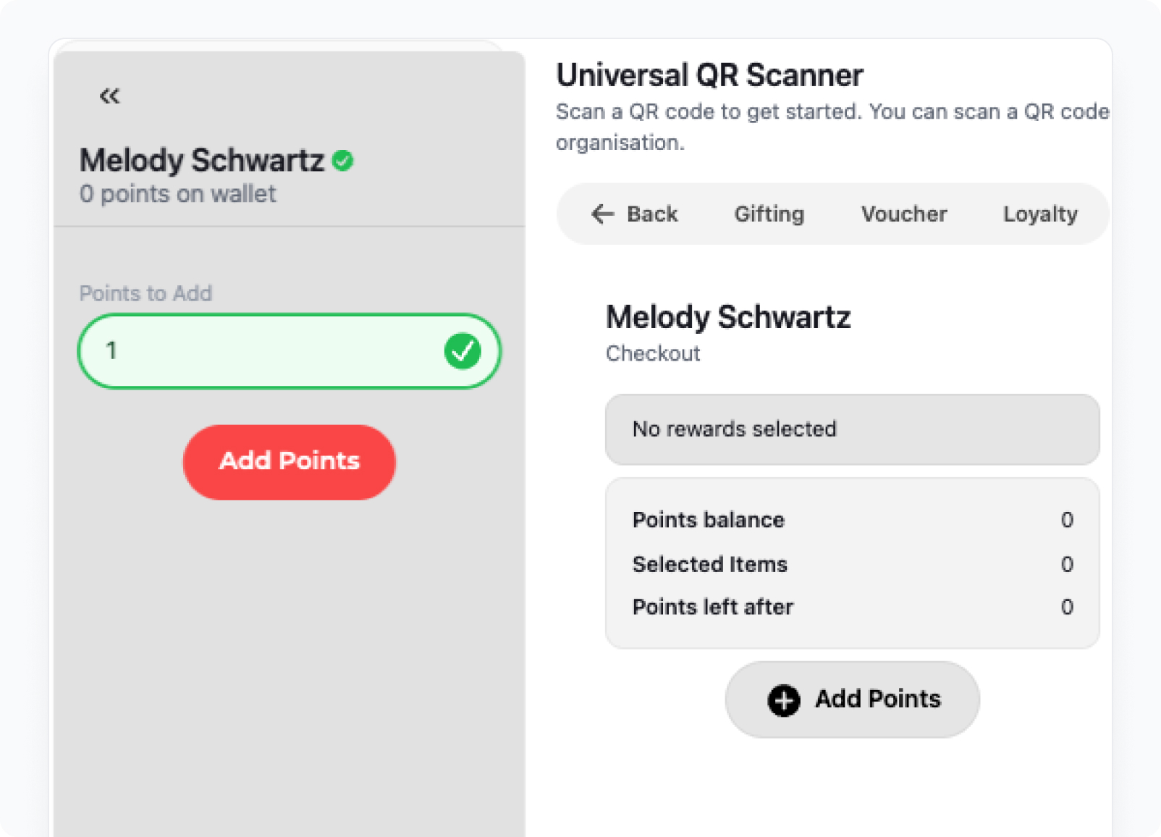
Task: Click the green checkmark in points field
Action: click(x=463, y=351)
